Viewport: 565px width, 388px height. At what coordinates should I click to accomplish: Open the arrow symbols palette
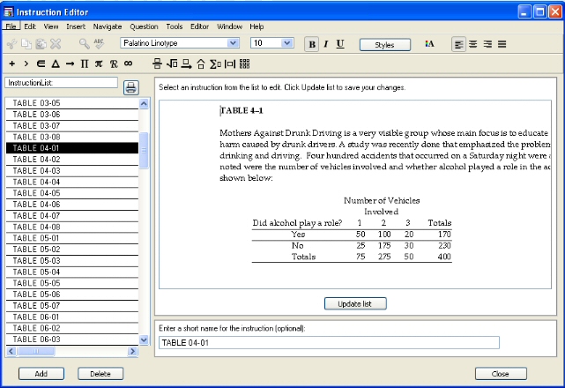[x=70, y=63]
